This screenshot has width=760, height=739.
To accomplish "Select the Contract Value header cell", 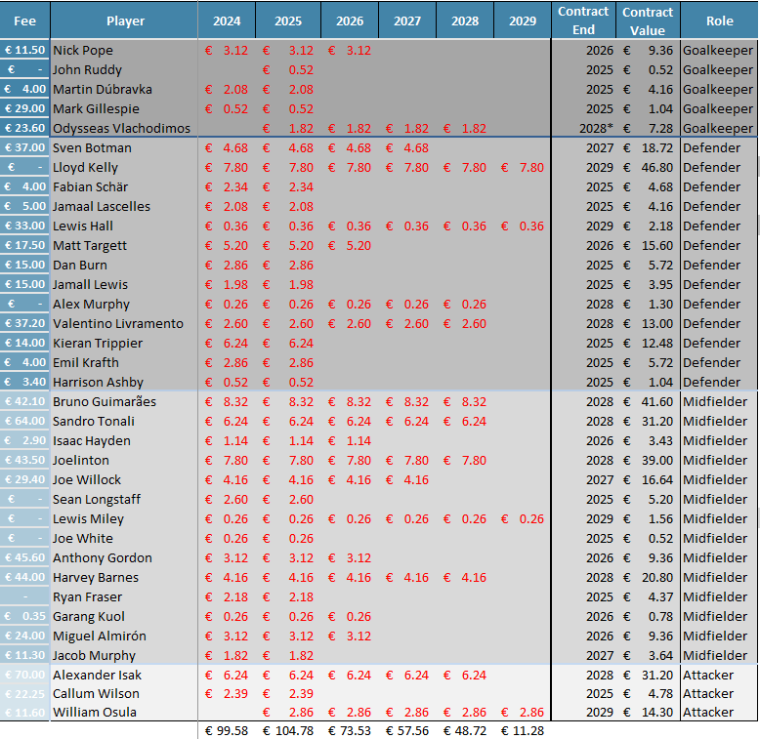I will [648, 21].
